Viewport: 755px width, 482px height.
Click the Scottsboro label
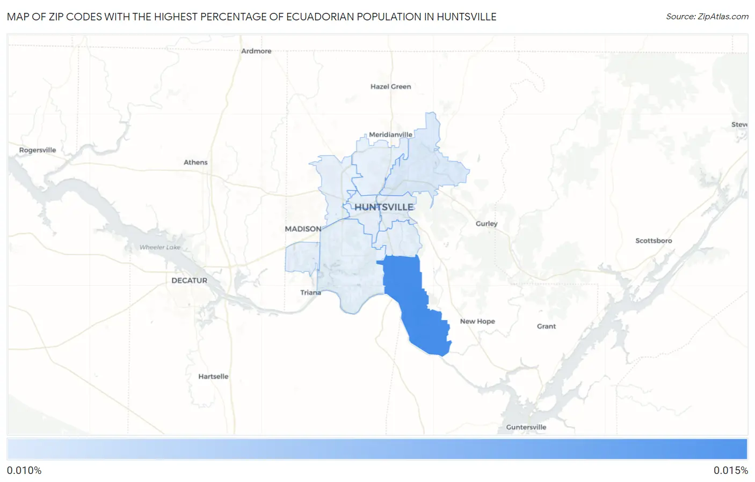[654, 241]
